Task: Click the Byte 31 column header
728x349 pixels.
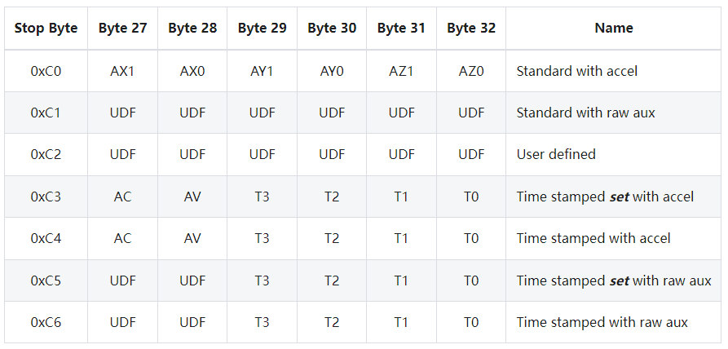Action: (x=401, y=29)
